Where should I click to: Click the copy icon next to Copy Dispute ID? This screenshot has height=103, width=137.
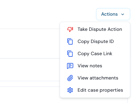click(x=70, y=42)
